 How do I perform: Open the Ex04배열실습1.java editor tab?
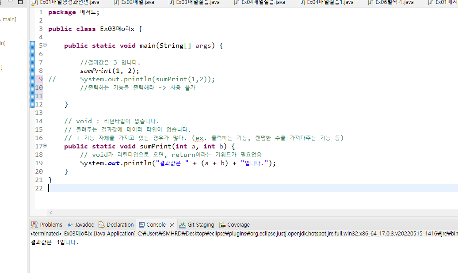click(x=327, y=2)
